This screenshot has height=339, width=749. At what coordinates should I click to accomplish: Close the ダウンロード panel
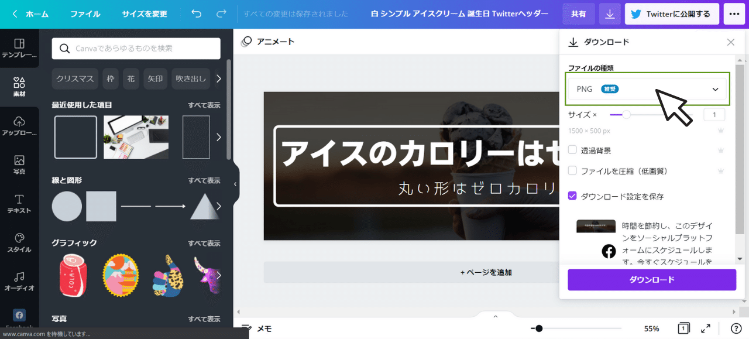tap(731, 42)
